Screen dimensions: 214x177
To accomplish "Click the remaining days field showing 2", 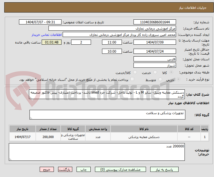I will pyautogui.click(x=81, y=42).
